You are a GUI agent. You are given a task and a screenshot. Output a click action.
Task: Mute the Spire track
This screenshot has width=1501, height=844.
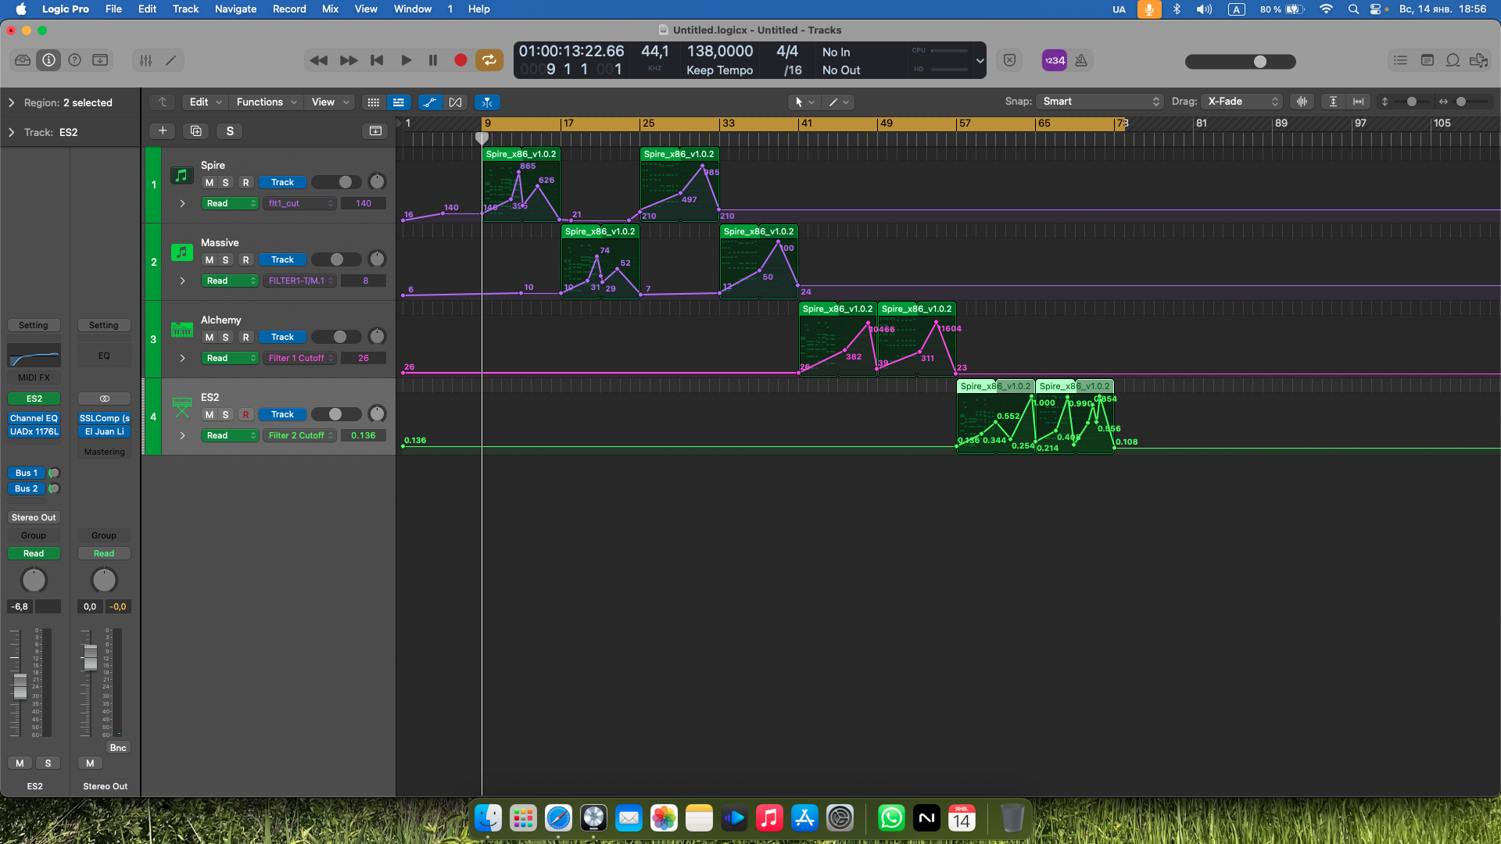209,182
